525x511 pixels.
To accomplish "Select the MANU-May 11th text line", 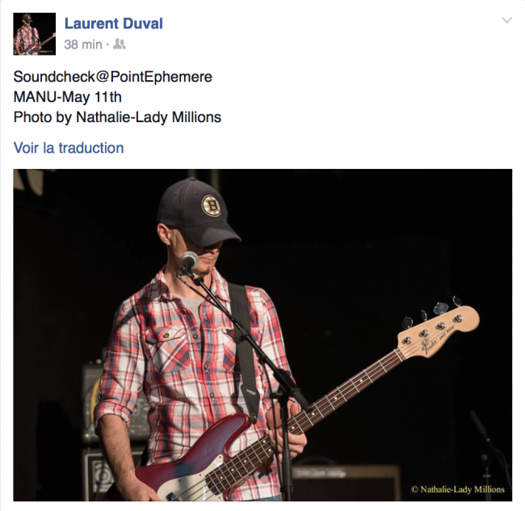I will [67, 97].
